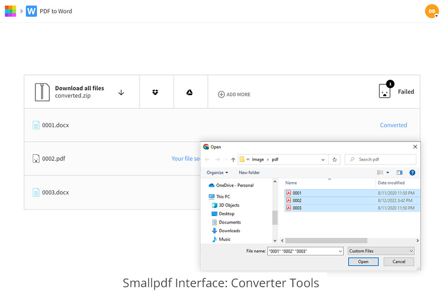Select the 0002 PDF file
442x295 pixels.
tap(352, 201)
